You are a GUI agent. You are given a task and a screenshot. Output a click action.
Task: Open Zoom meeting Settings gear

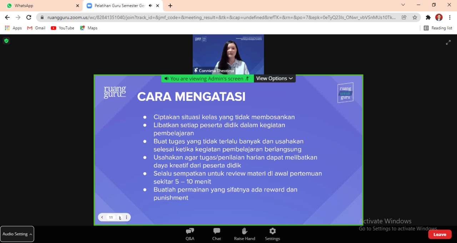pyautogui.click(x=272, y=234)
